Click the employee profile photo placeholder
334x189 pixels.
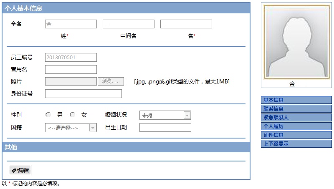click(x=297, y=42)
